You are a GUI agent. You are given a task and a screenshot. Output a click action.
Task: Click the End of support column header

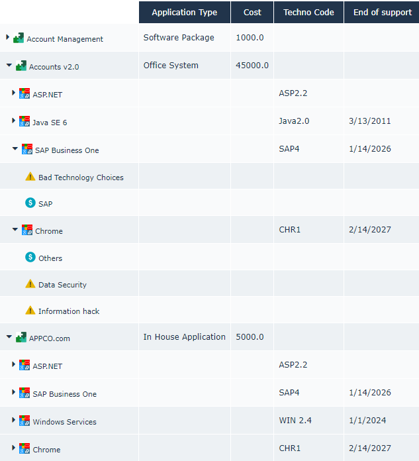pos(382,12)
